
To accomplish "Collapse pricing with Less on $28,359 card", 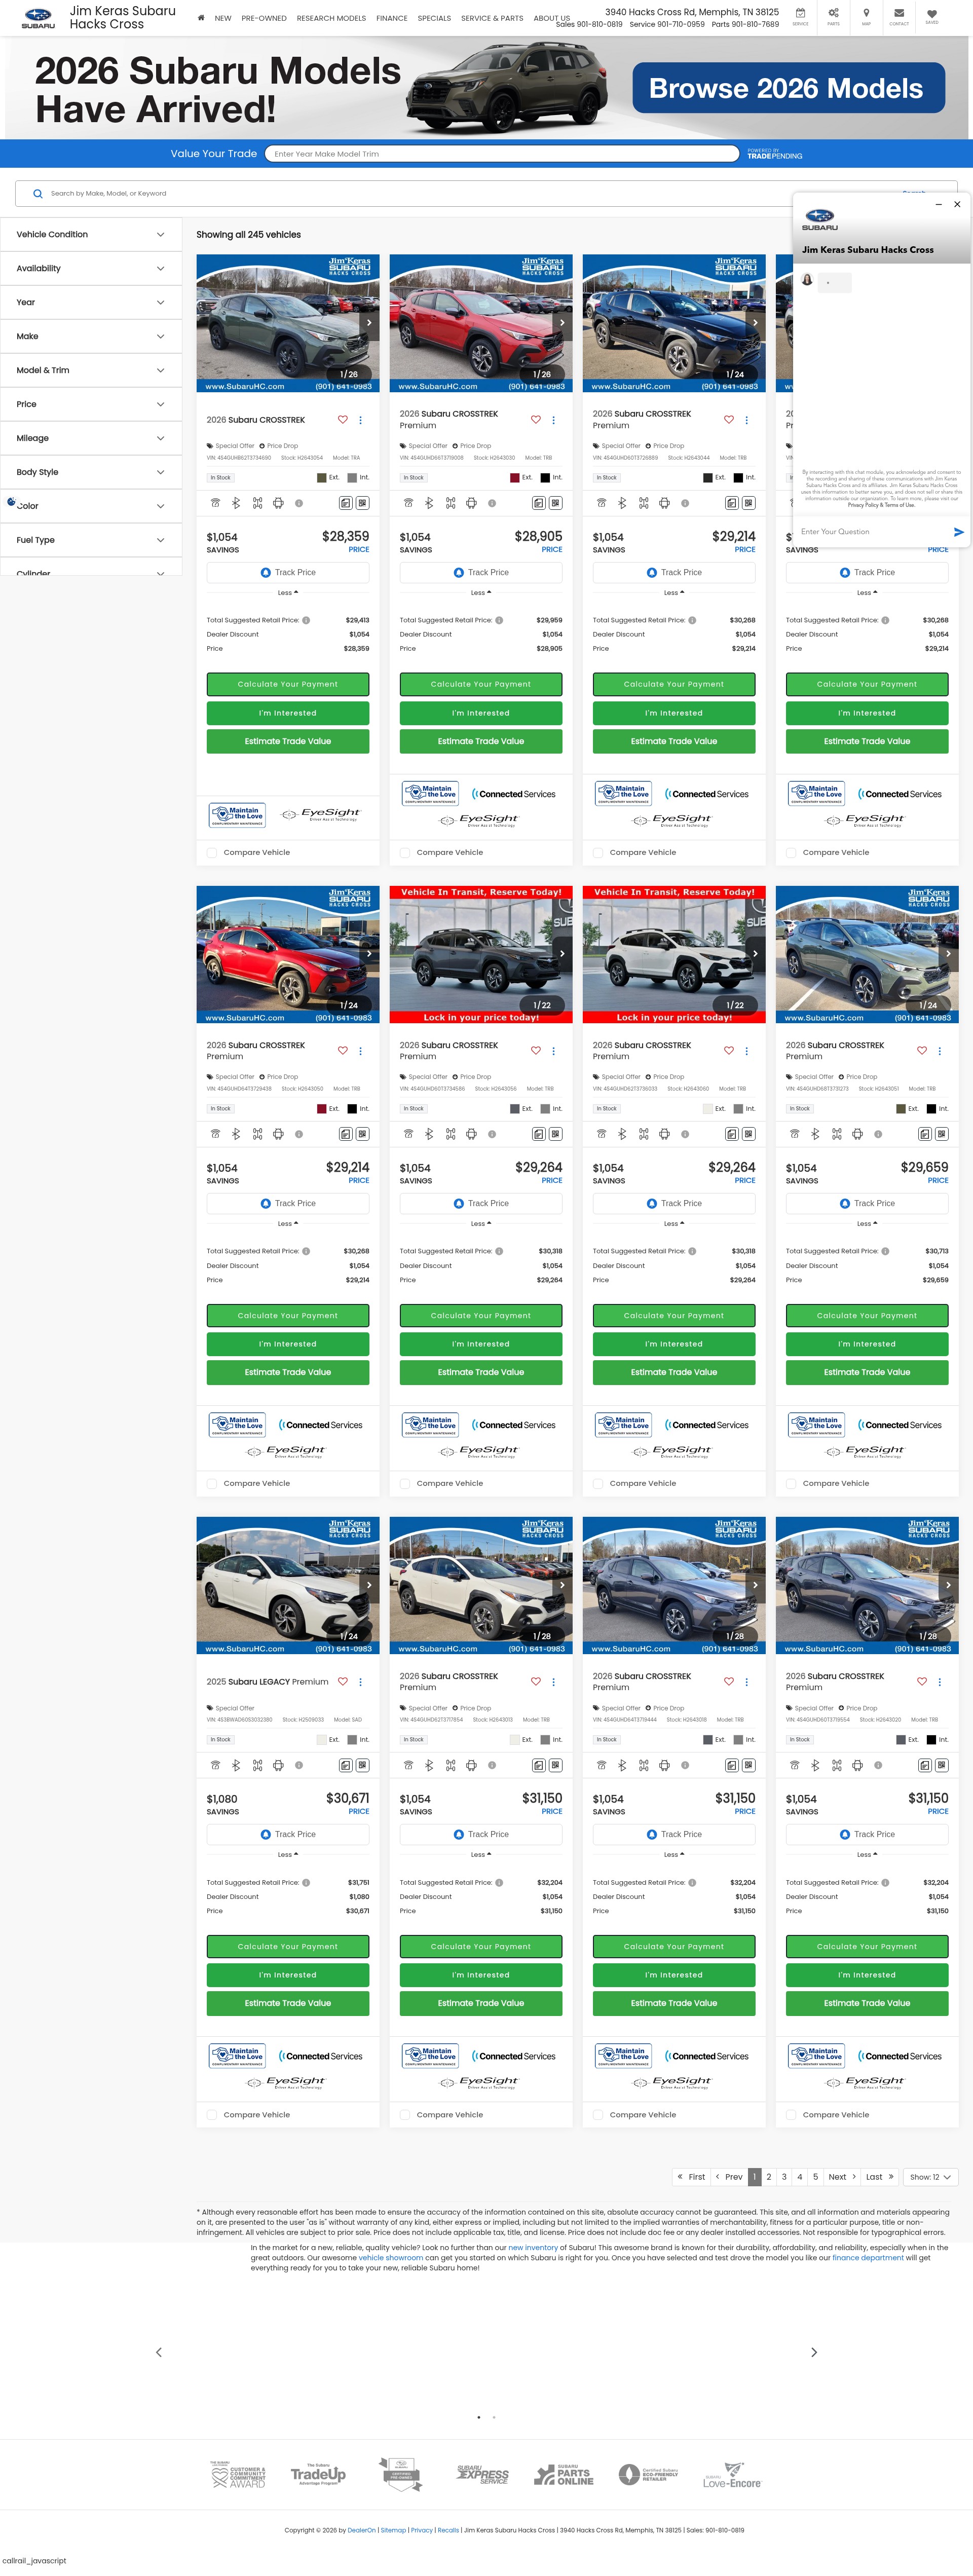I will click(288, 593).
